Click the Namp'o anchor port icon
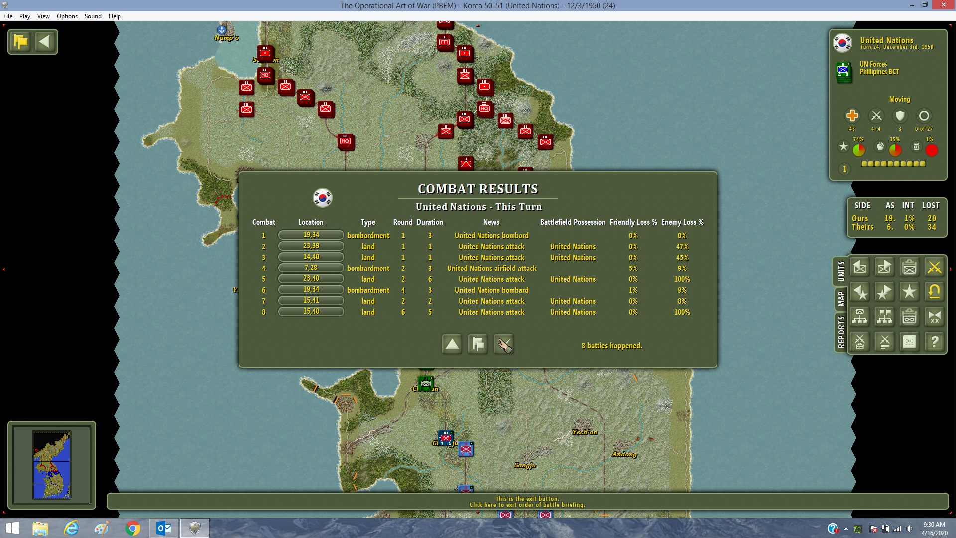Screen dimensions: 956x538 [222, 29]
